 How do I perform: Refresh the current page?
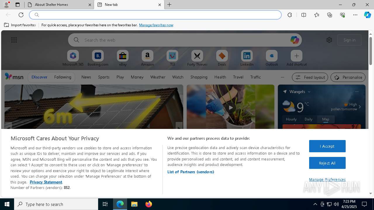pos(21,15)
